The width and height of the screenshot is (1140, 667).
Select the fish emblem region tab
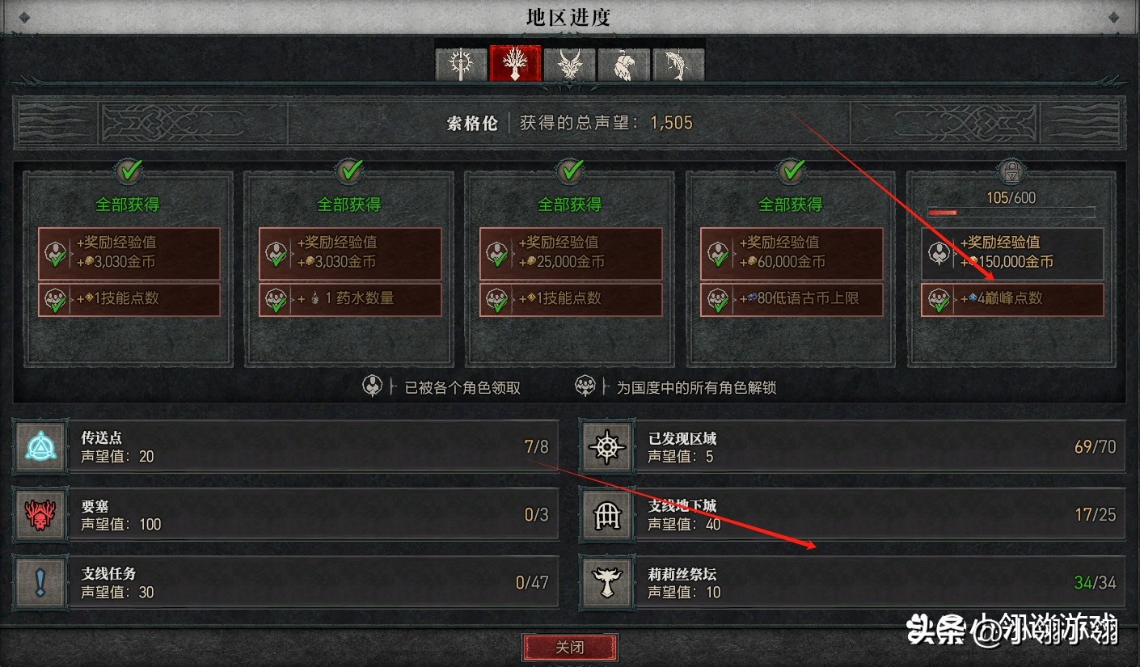point(678,64)
